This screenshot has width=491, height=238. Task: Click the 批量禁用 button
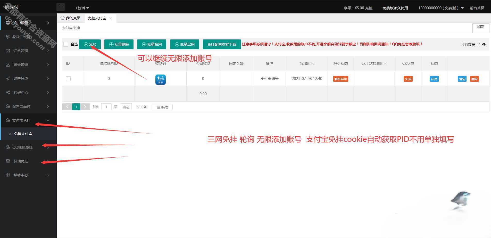152,44
